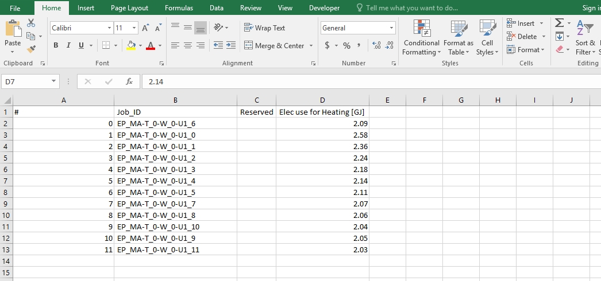Switch to the Insert tab
This screenshot has width=601, height=281.
[x=86, y=8]
